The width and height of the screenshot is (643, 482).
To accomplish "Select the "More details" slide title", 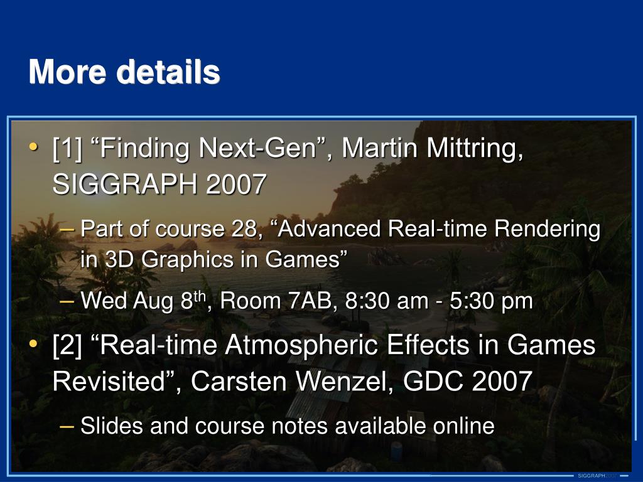I will click(125, 72).
